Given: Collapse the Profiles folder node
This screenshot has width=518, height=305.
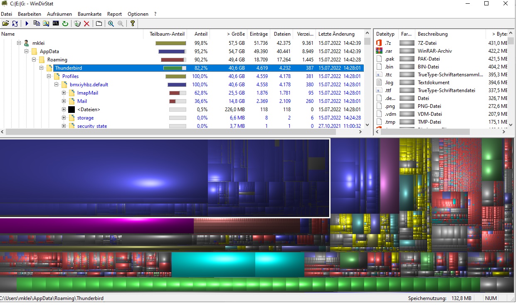Looking at the screenshot, I should [49, 76].
